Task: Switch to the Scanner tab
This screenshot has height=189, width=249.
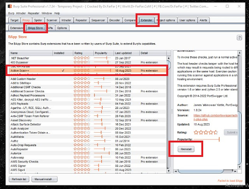Action: pyautogui.click(x=52, y=20)
